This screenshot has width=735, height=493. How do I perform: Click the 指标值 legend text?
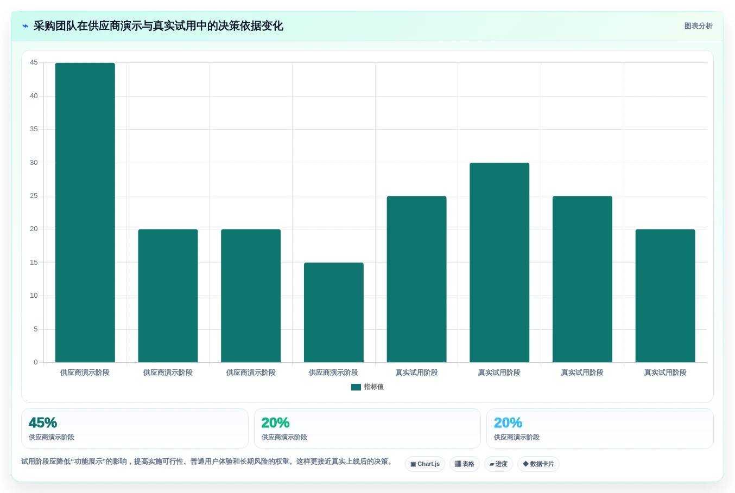(x=374, y=387)
